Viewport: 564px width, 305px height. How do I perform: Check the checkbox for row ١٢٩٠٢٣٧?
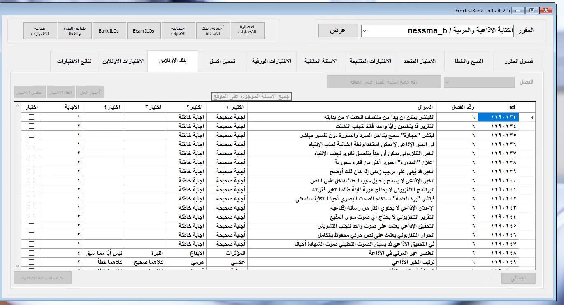31,153
